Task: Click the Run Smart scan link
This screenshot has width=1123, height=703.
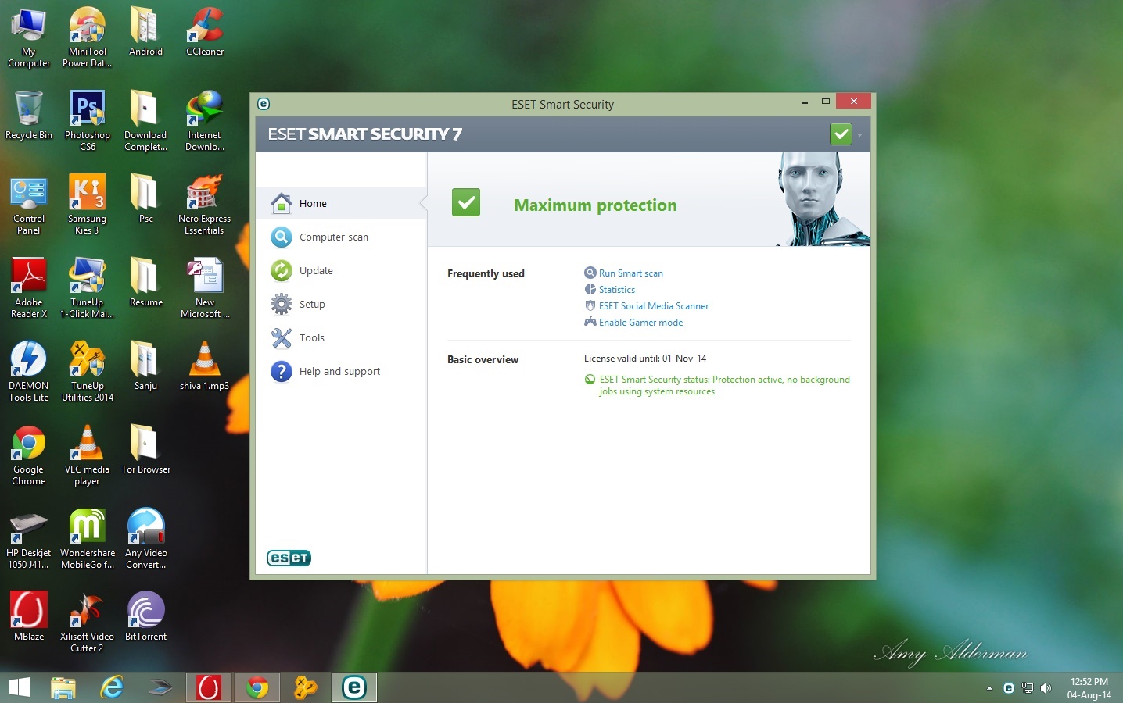Action: tap(630, 273)
